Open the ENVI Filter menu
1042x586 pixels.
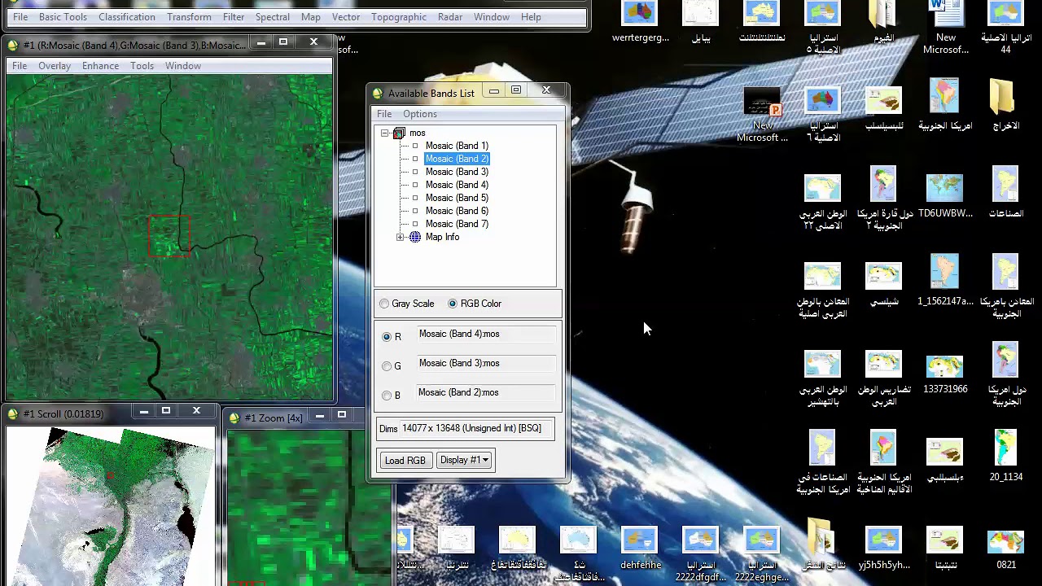[x=234, y=16]
